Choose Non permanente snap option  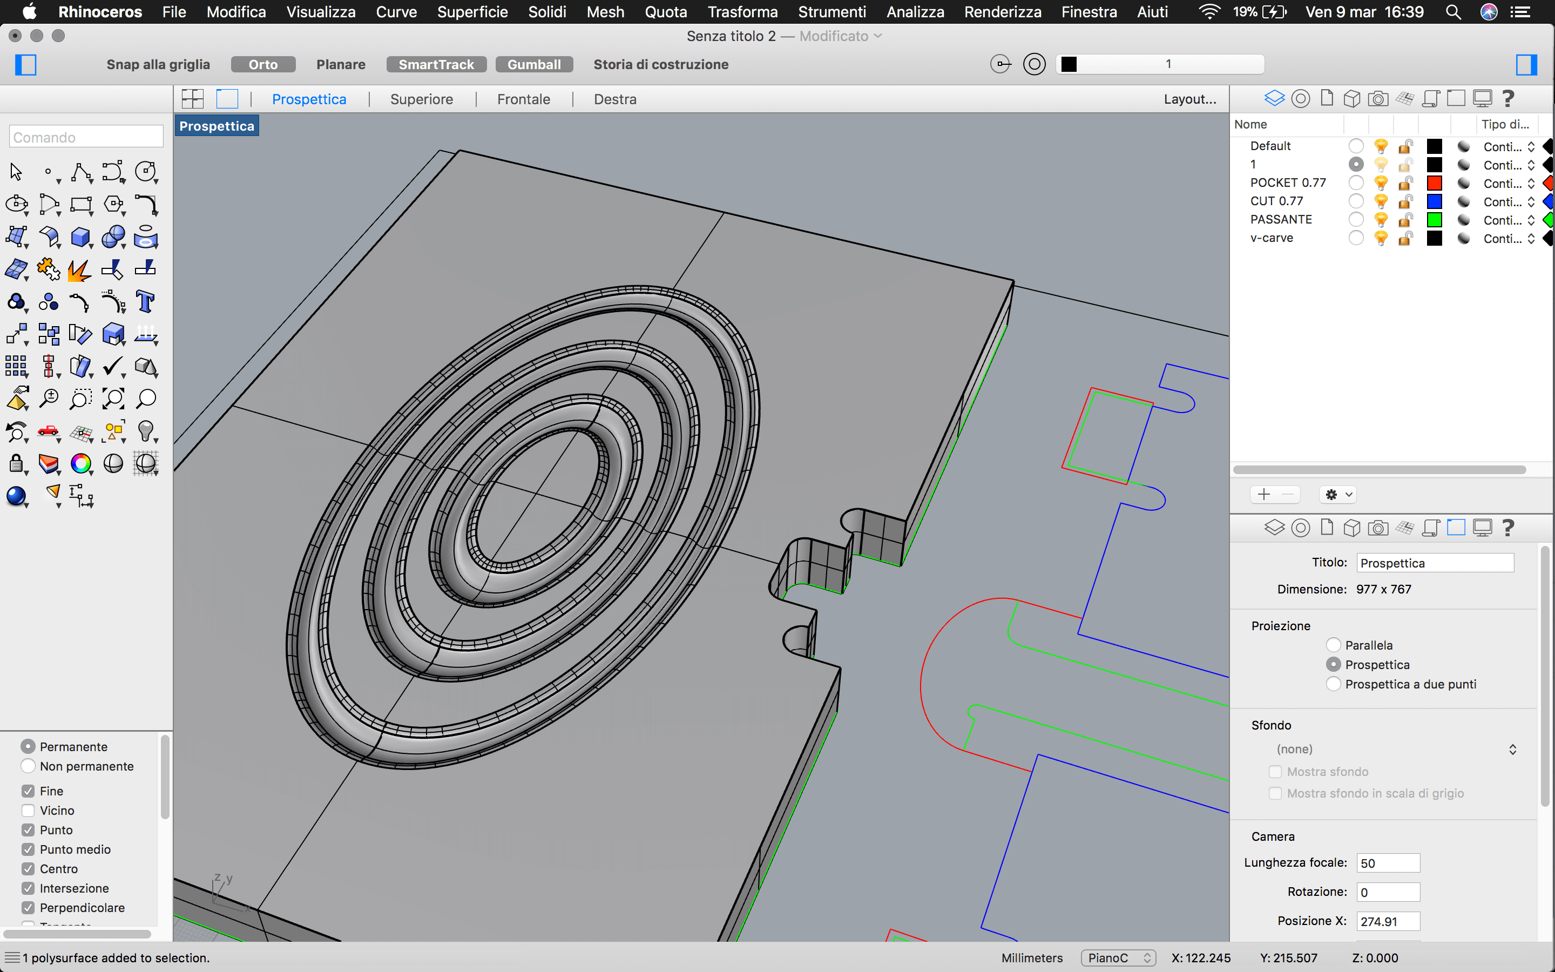28,766
